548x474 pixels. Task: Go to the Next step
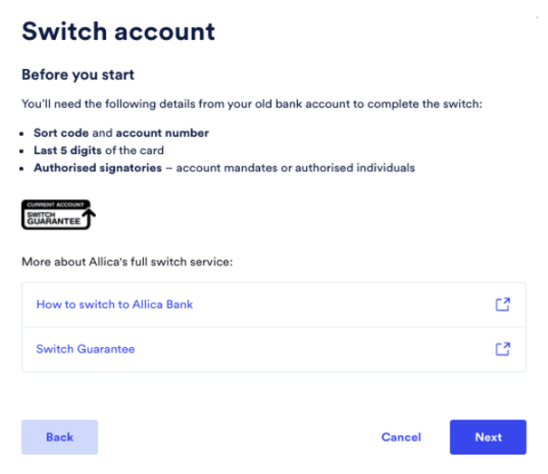[x=488, y=437]
